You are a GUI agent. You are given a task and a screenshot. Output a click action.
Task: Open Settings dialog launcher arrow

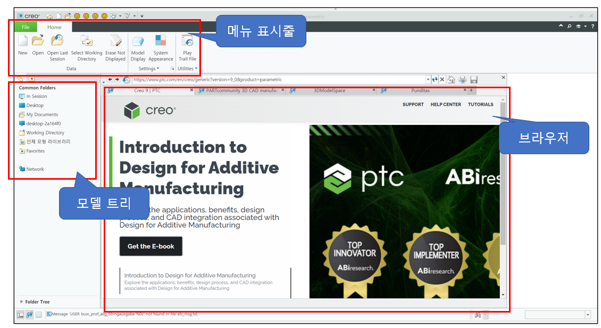172,69
